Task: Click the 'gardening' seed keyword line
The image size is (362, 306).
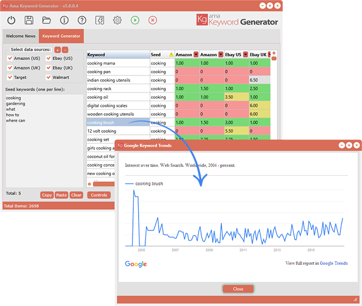Action: point(16,103)
